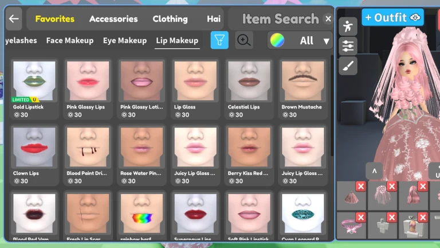This screenshot has width=440, height=248.
Task: Select the paintbrush customize icon
Action: tap(348, 66)
